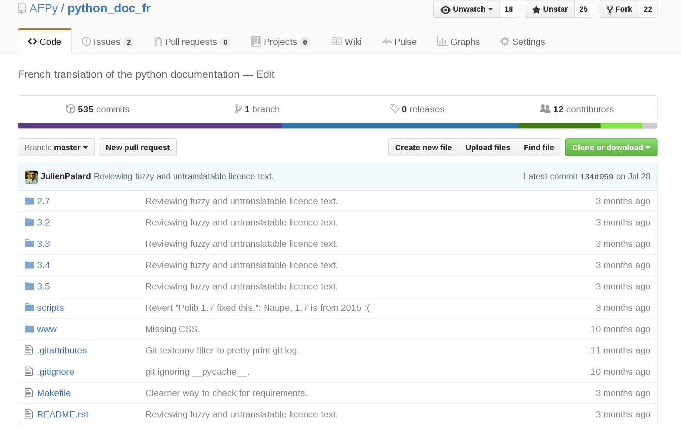The image size is (681, 430).
Task: Toggle Unwatch for this repository
Action: click(466, 9)
